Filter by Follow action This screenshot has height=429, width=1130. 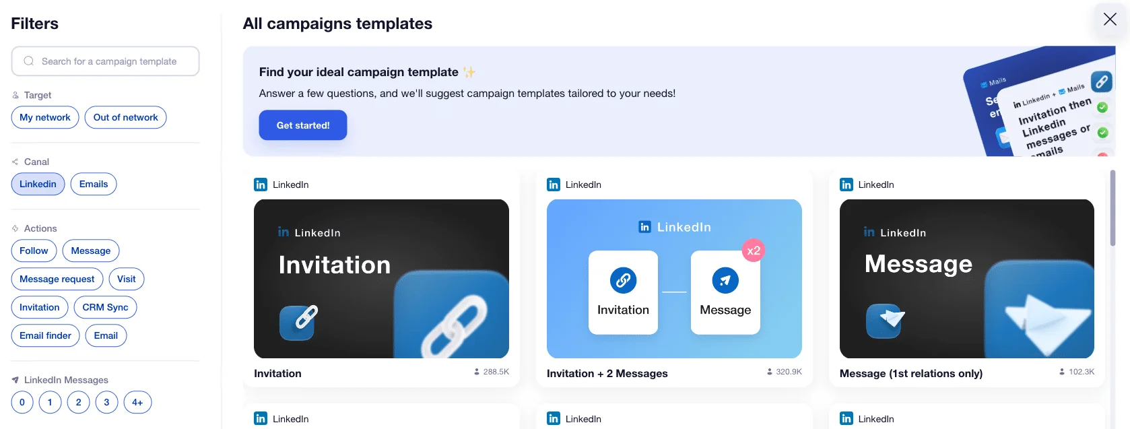pyautogui.click(x=34, y=251)
